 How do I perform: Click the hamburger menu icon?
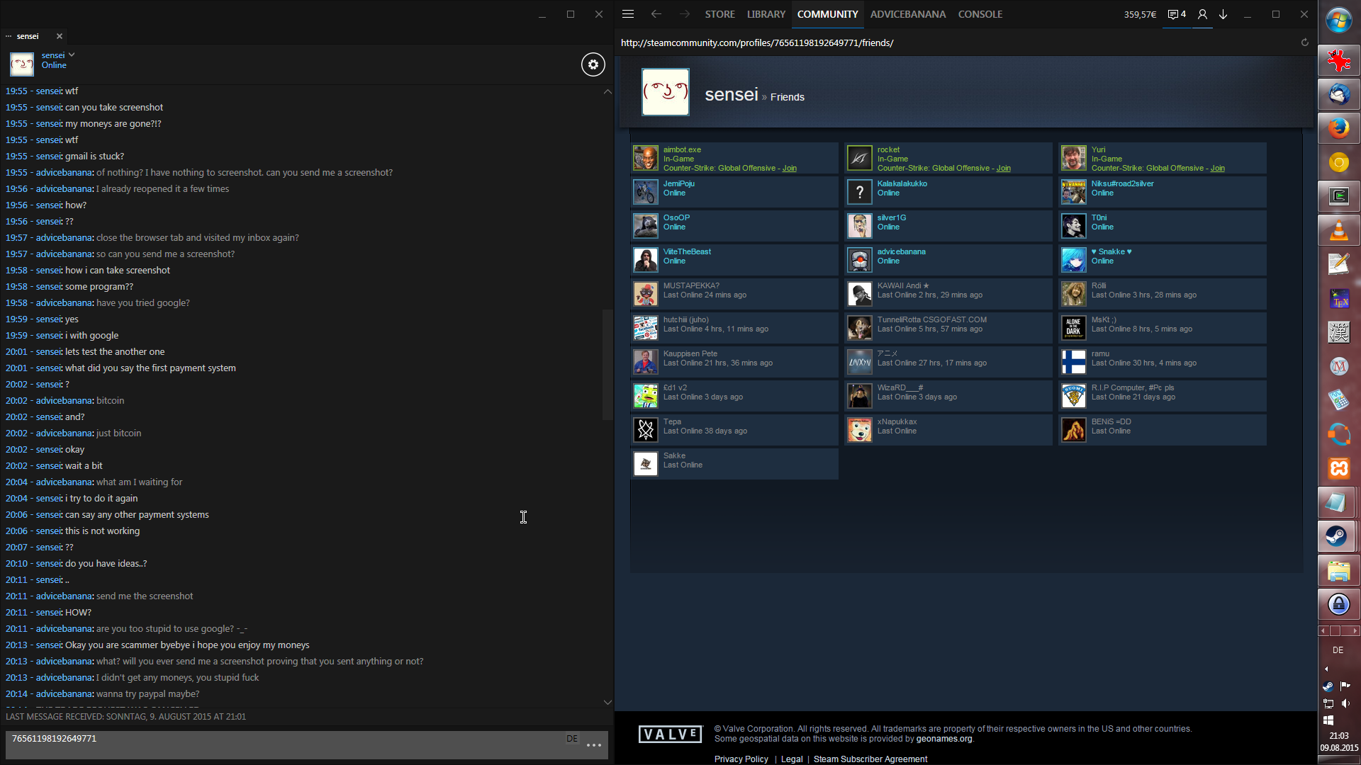coord(628,14)
